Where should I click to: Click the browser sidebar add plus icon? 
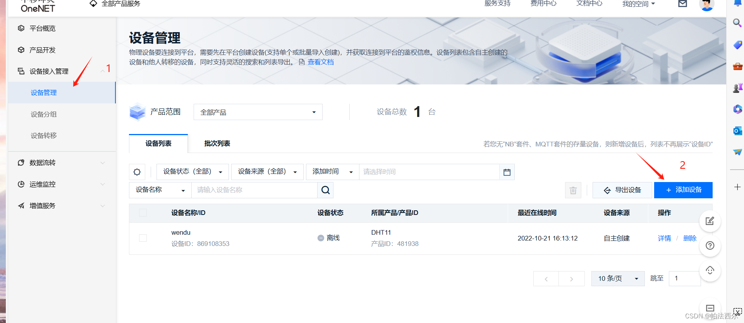(737, 187)
